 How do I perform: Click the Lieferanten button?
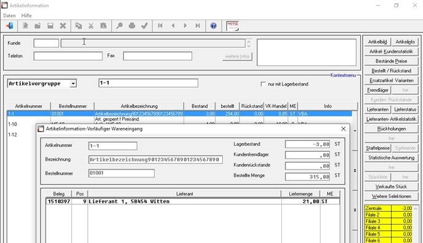[378, 110]
